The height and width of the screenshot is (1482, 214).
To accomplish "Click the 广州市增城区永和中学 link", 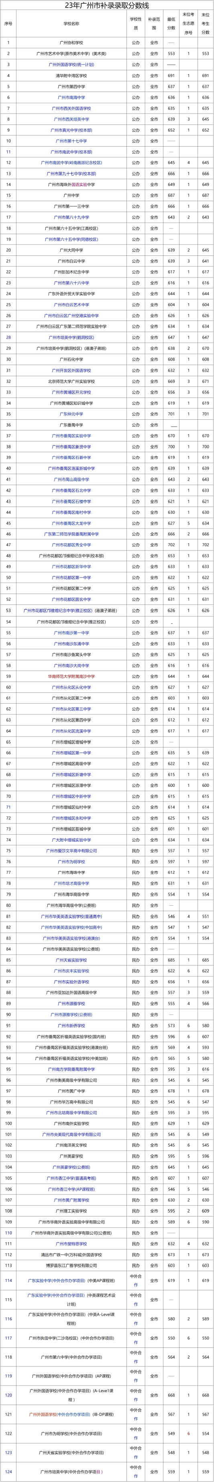I will point(71,818).
